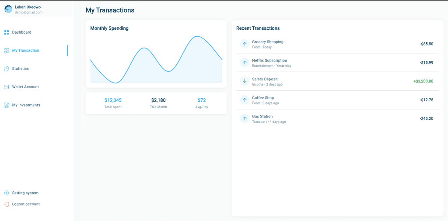
Task: Click the Grocery Shopping arrow icon
Action: click(245, 44)
